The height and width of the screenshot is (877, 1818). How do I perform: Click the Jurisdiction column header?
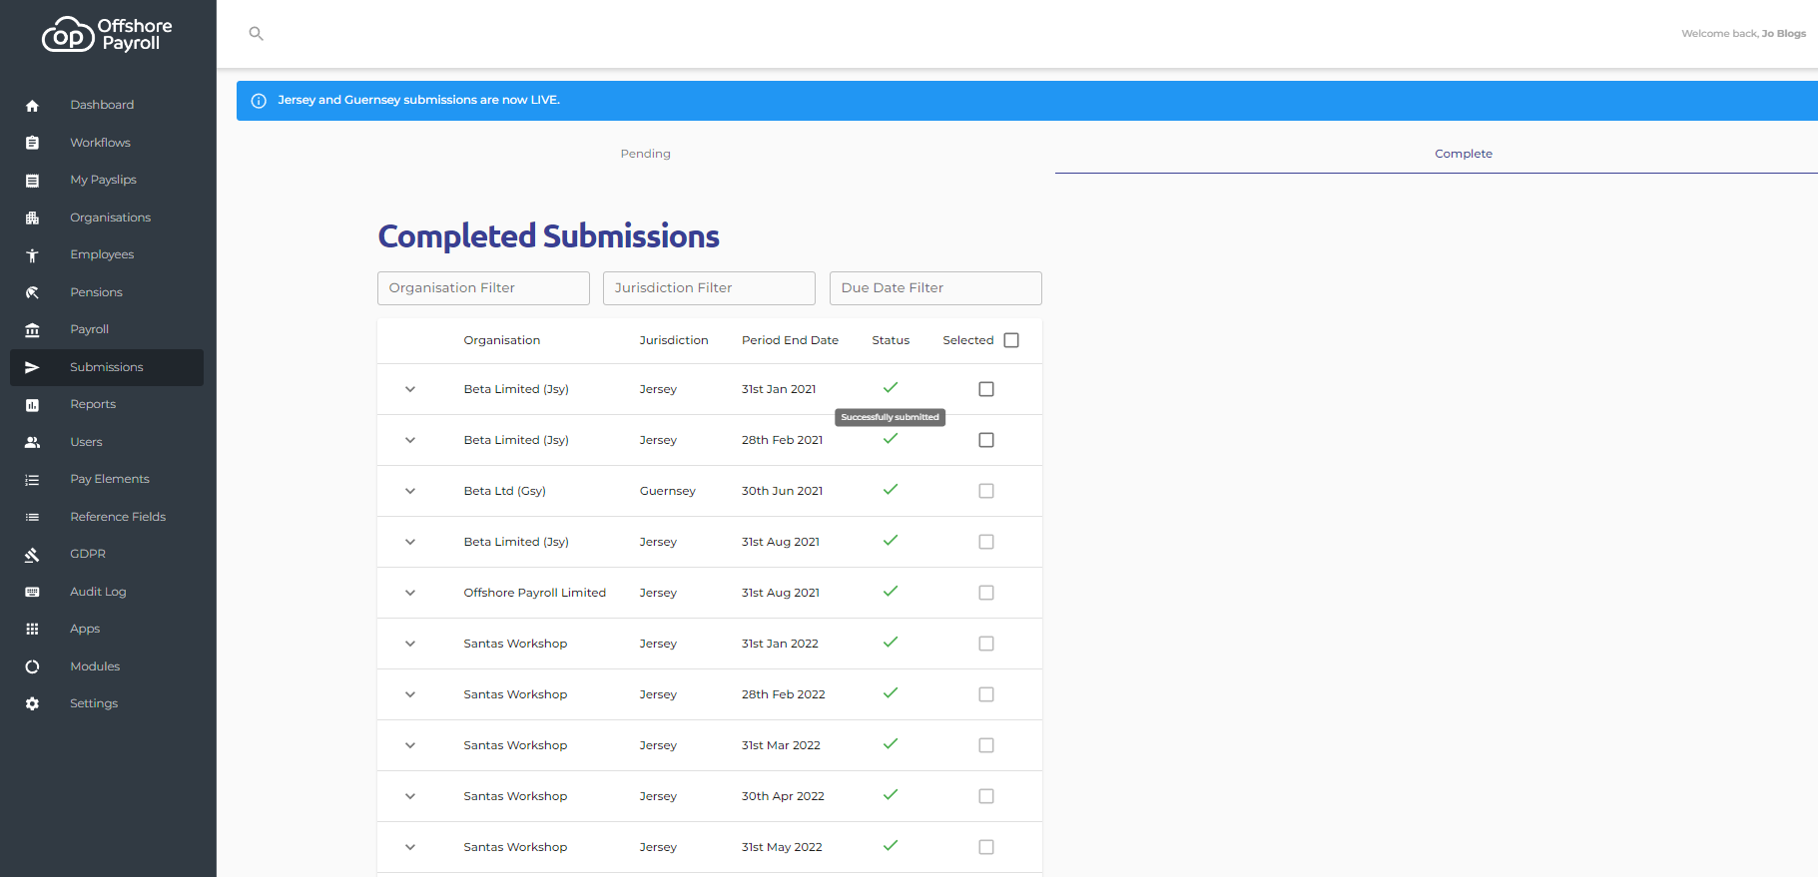[674, 340]
